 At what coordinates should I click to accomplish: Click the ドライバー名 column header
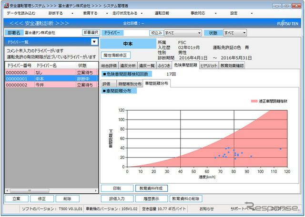tap(55, 66)
